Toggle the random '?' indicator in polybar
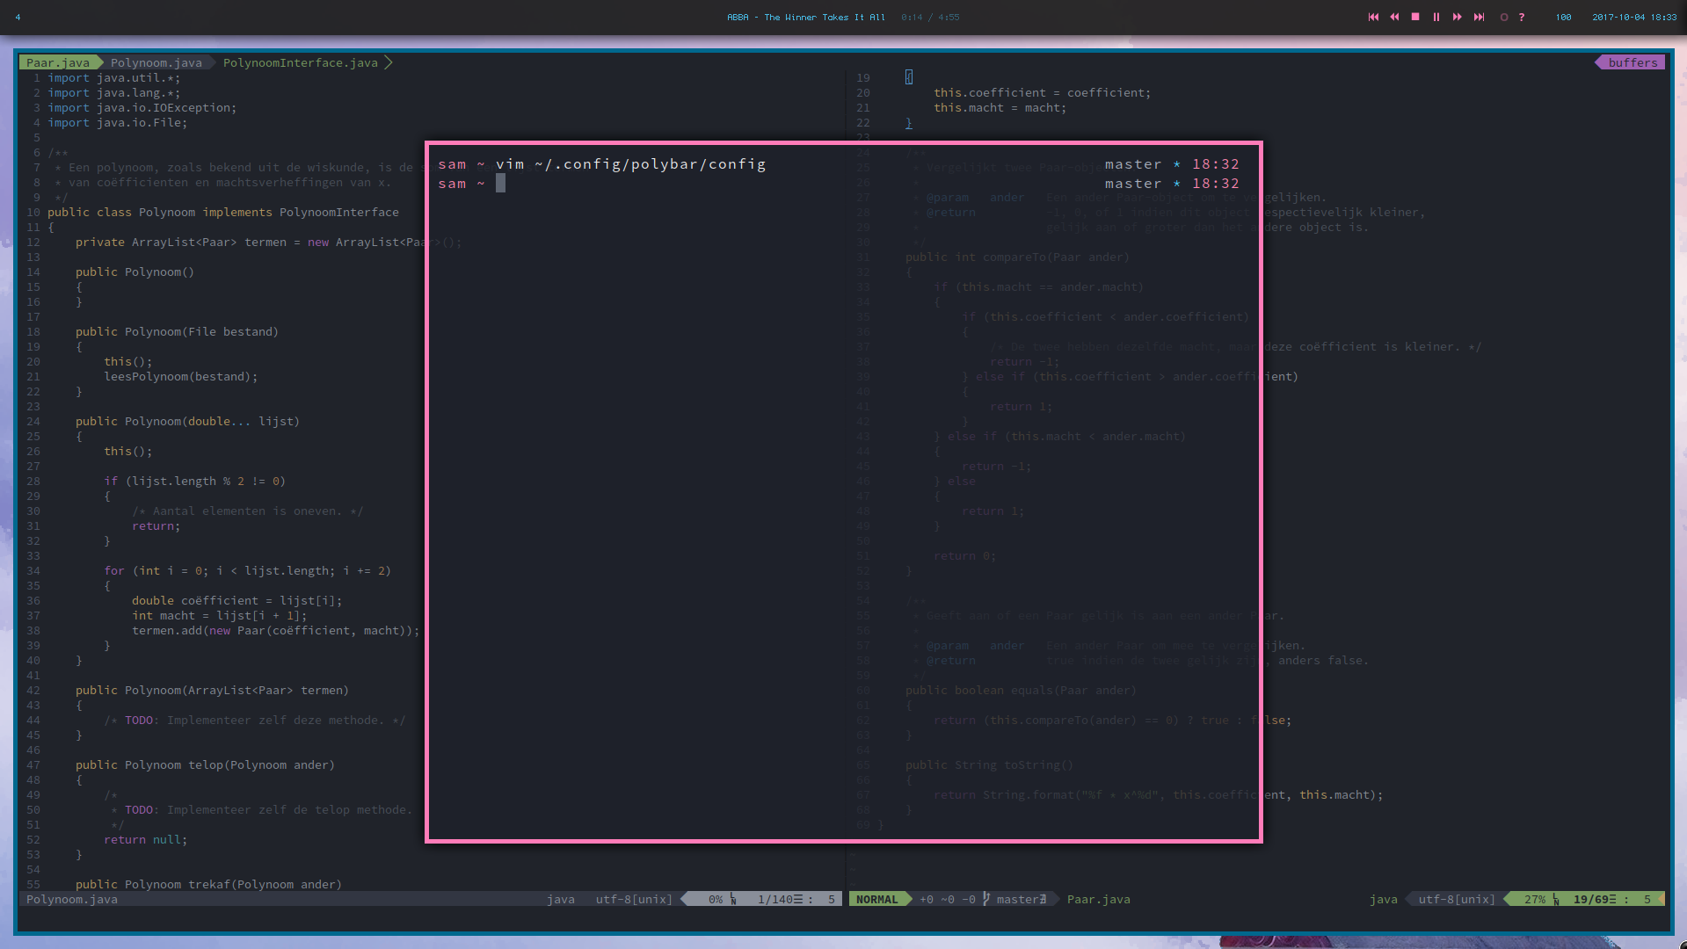The width and height of the screenshot is (1687, 949). coord(1522,17)
